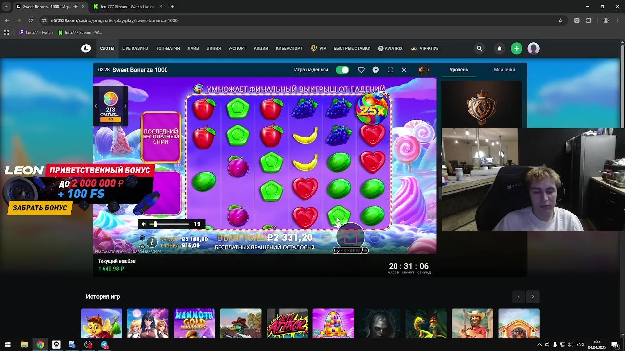The image size is (625, 351).
Task: Launch AVIATRIX from the header
Action: (x=391, y=48)
